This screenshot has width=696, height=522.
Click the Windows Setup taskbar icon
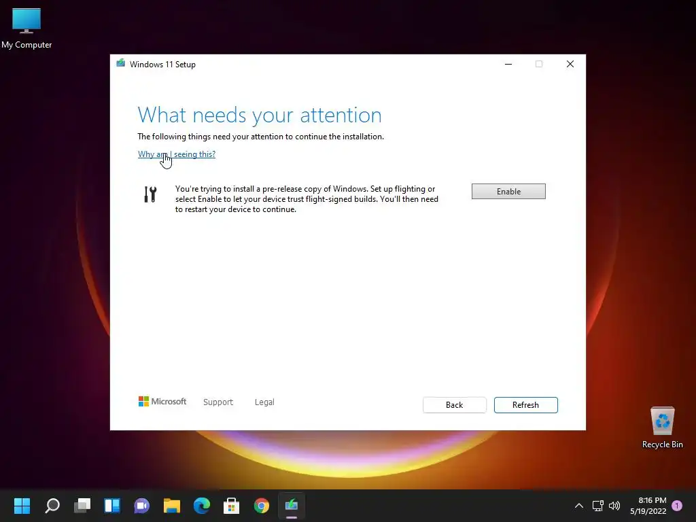pos(291,505)
